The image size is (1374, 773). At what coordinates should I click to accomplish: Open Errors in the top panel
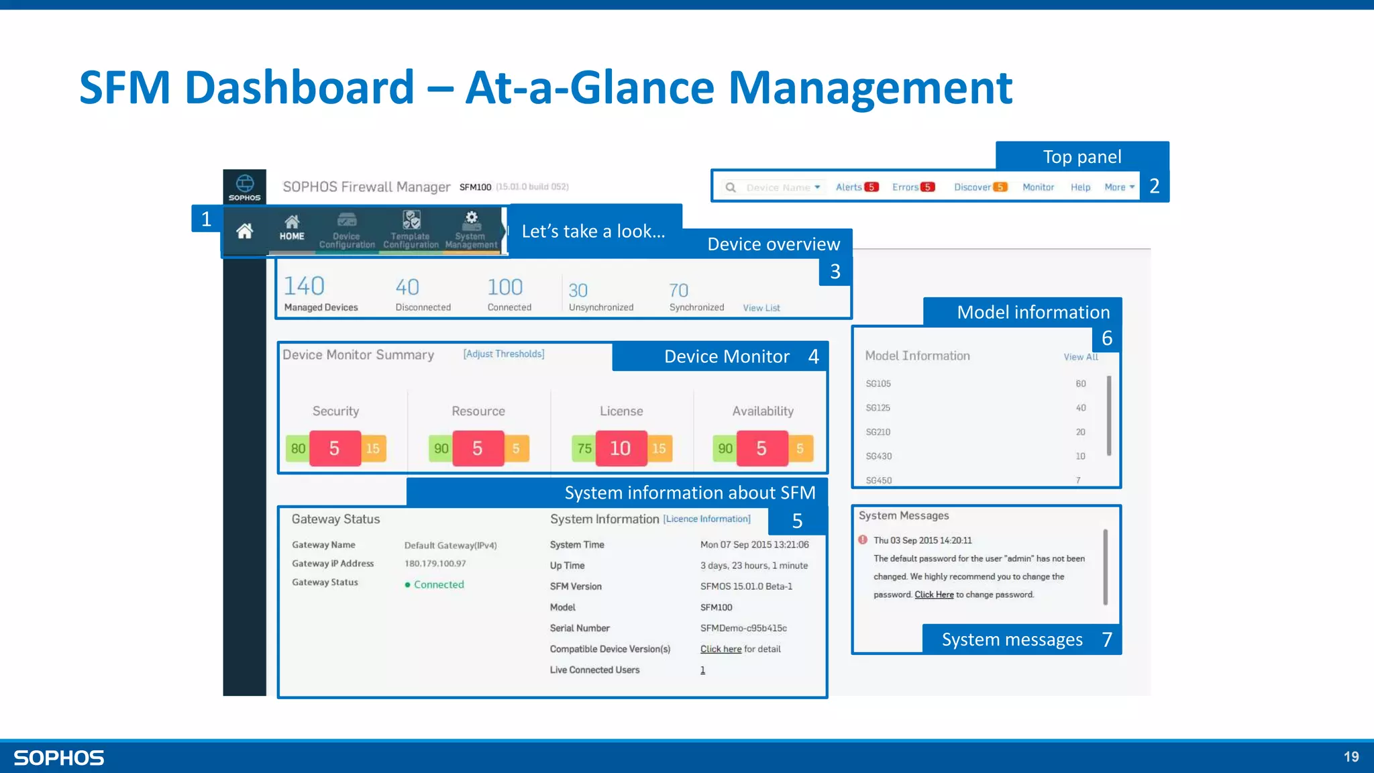[905, 187]
